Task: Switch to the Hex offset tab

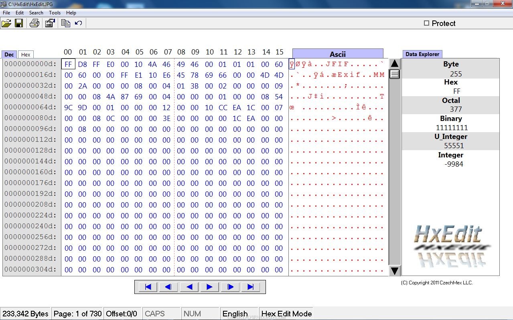Action: pyautogui.click(x=26, y=55)
